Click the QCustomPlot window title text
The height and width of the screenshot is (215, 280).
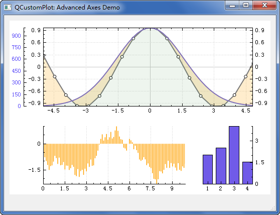pyautogui.click(x=67, y=8)
